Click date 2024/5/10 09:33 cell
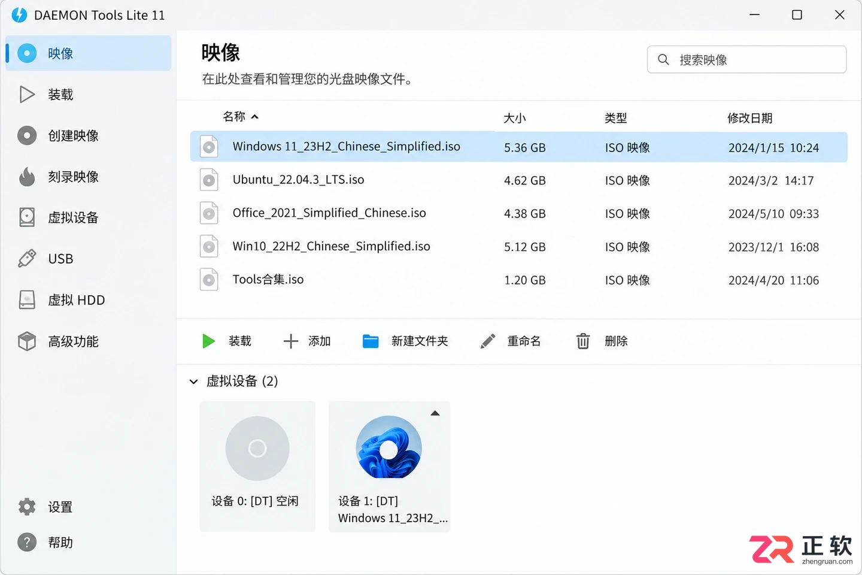Viewport: 862px width, 575px height. tap(773, 214)
